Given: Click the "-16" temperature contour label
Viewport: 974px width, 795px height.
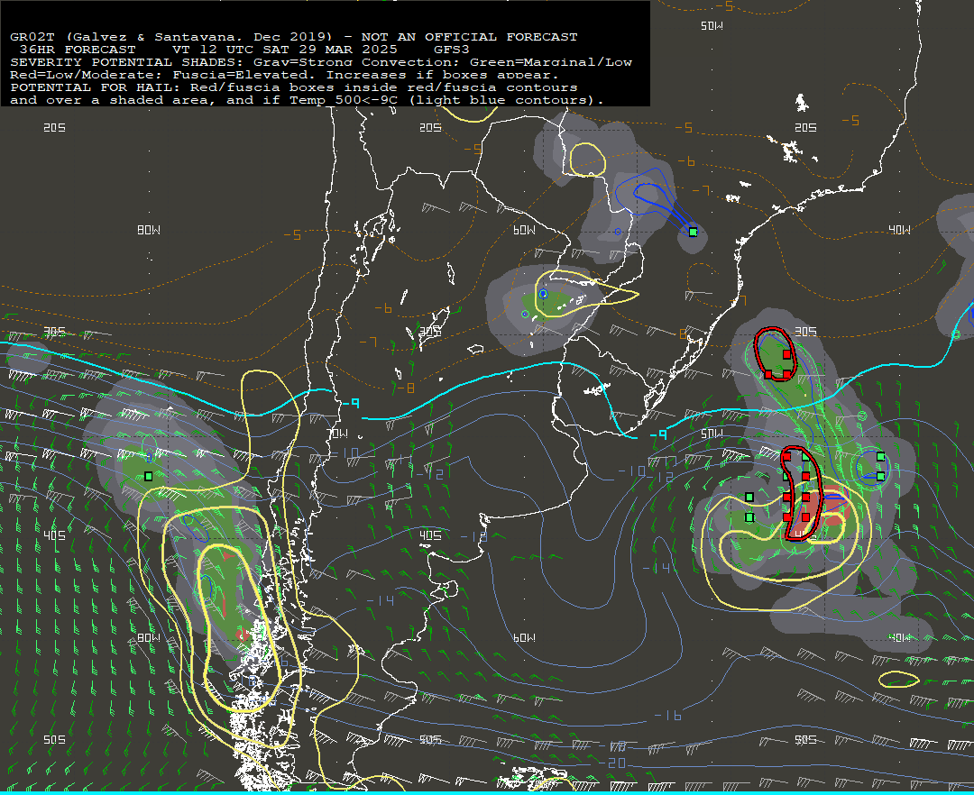Looking at the screenshot, I should click(668, 716).
